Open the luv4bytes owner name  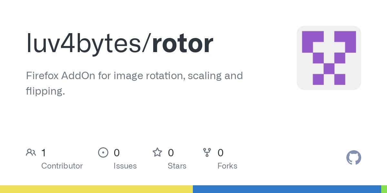click(x=86, y=43)
